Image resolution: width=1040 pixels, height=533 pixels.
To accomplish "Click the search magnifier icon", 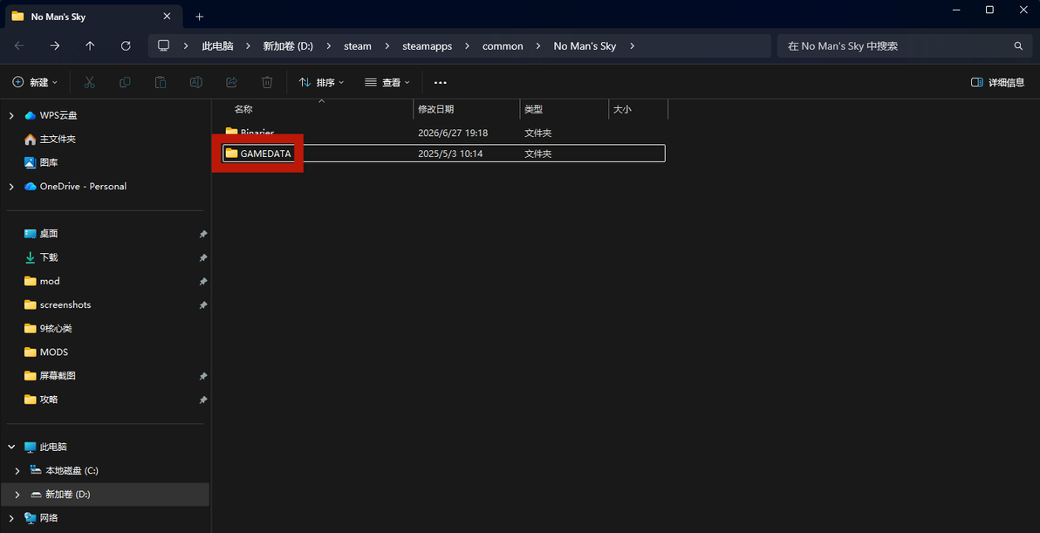I will (1018, 45).
